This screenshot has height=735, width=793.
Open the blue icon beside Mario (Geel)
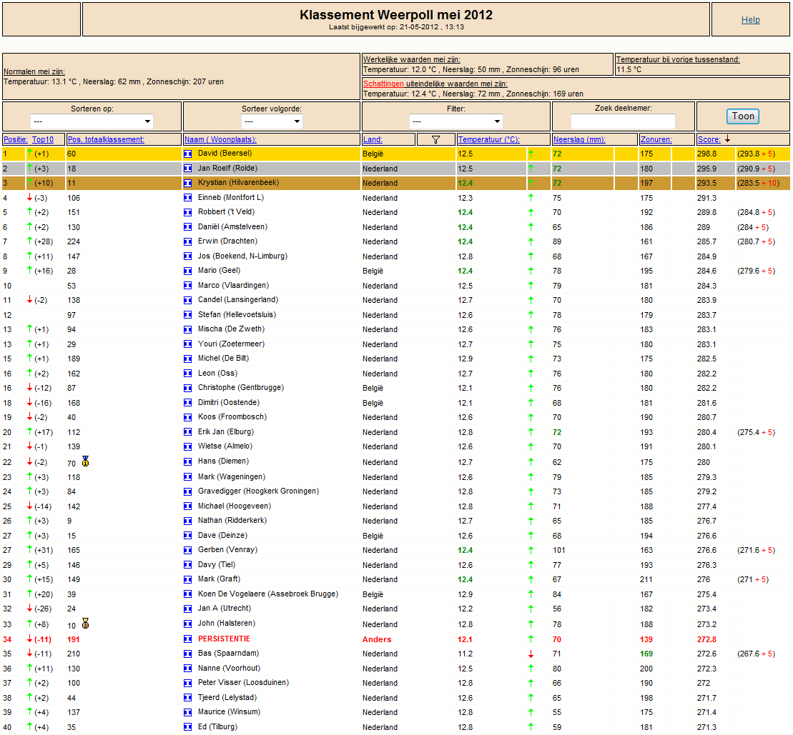pos(187,271)
